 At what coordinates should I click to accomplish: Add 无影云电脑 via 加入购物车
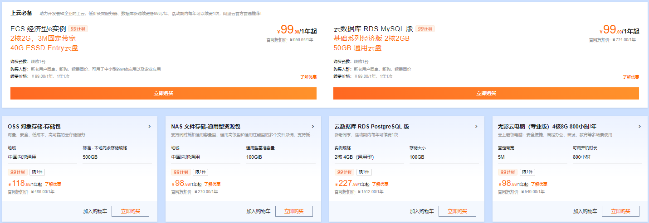(585, 211)
